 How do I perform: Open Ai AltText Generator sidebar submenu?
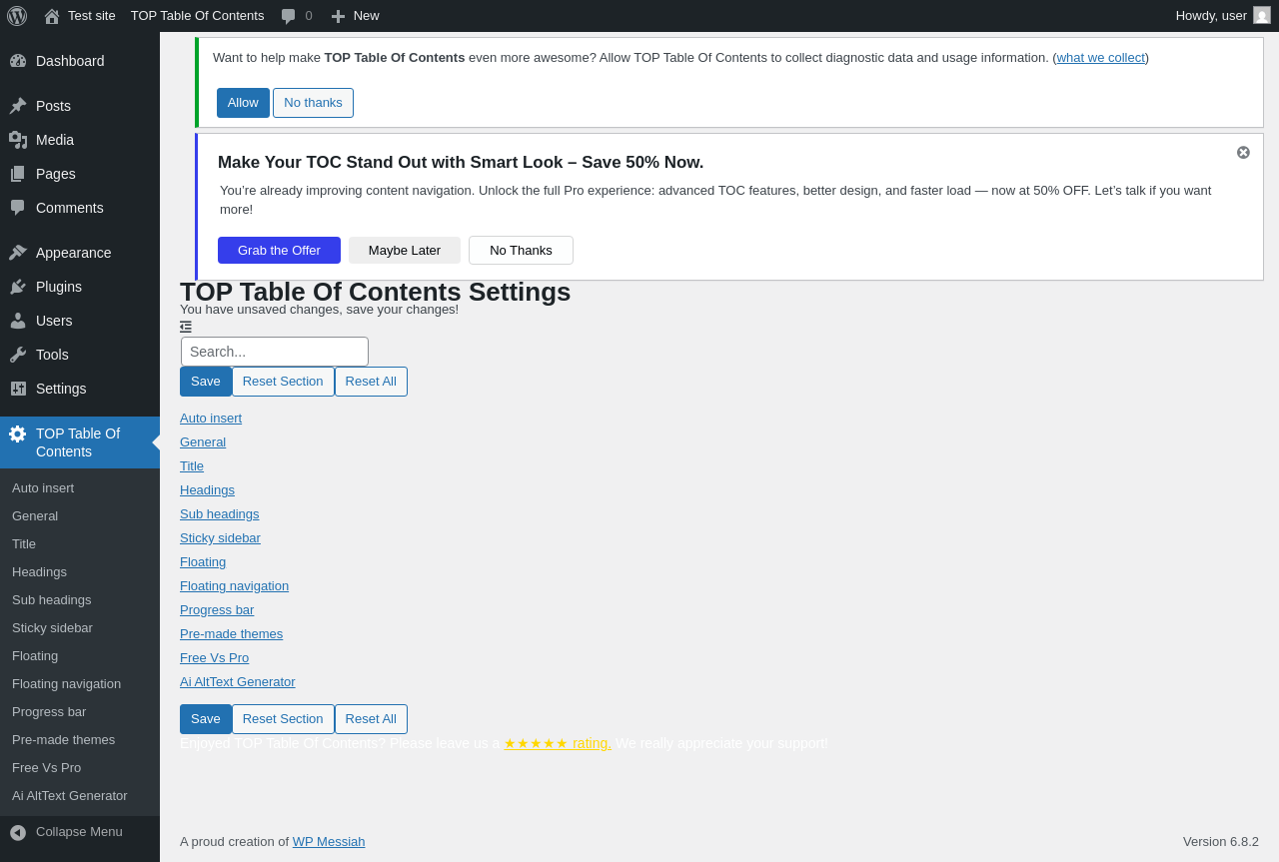70,796
